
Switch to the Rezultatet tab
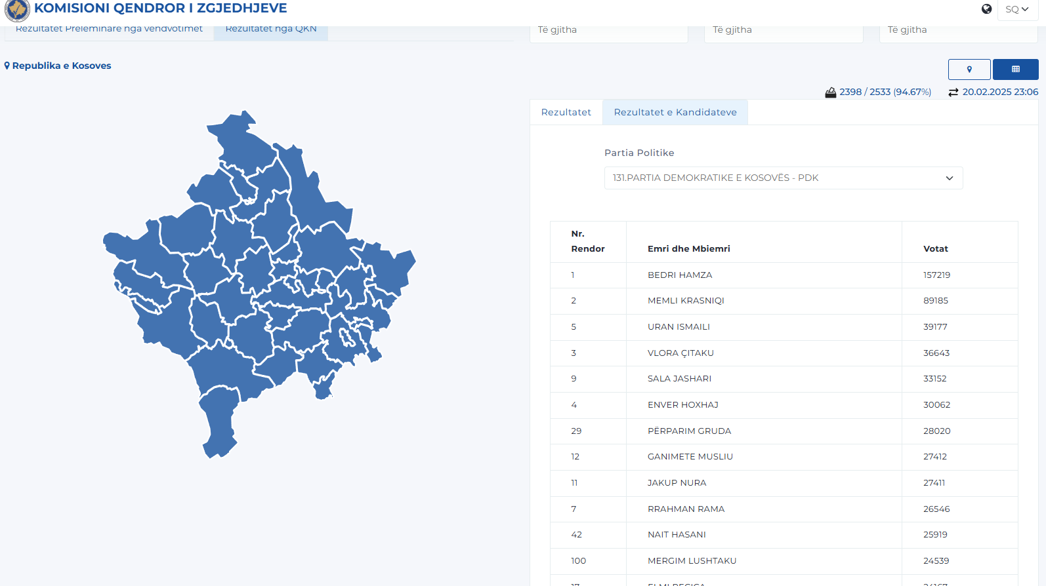point(566,112)
